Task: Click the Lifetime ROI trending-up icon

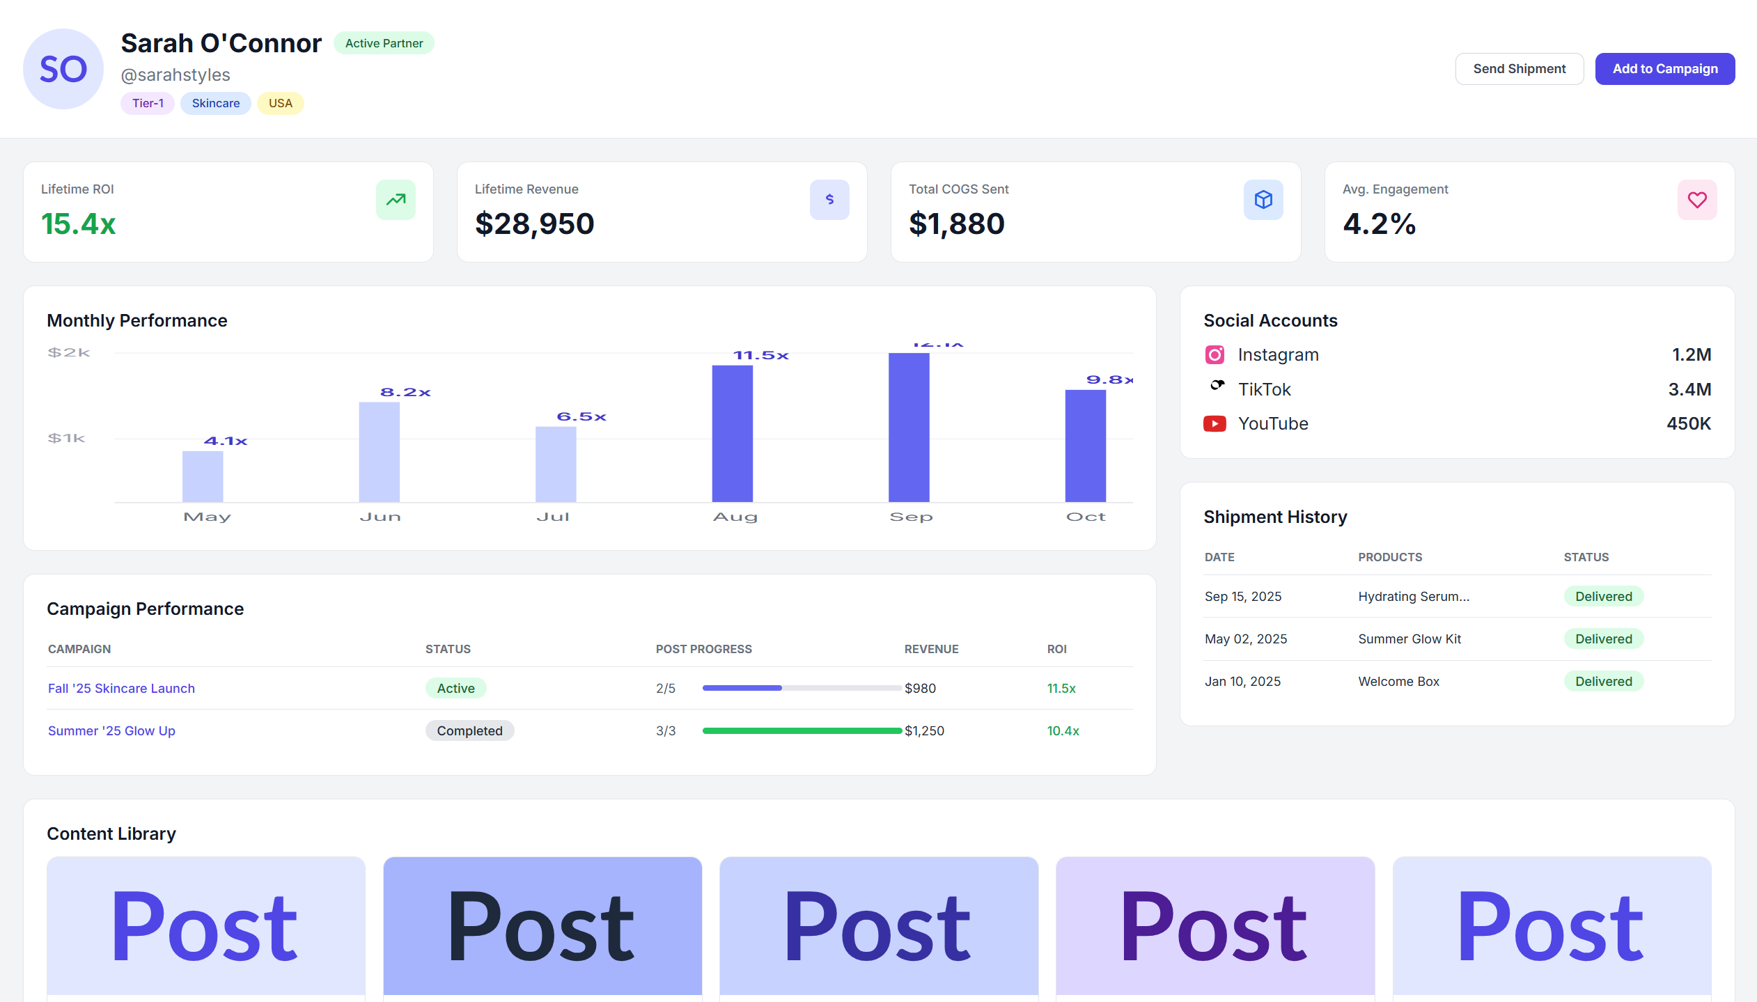Action: coord(396,200)
